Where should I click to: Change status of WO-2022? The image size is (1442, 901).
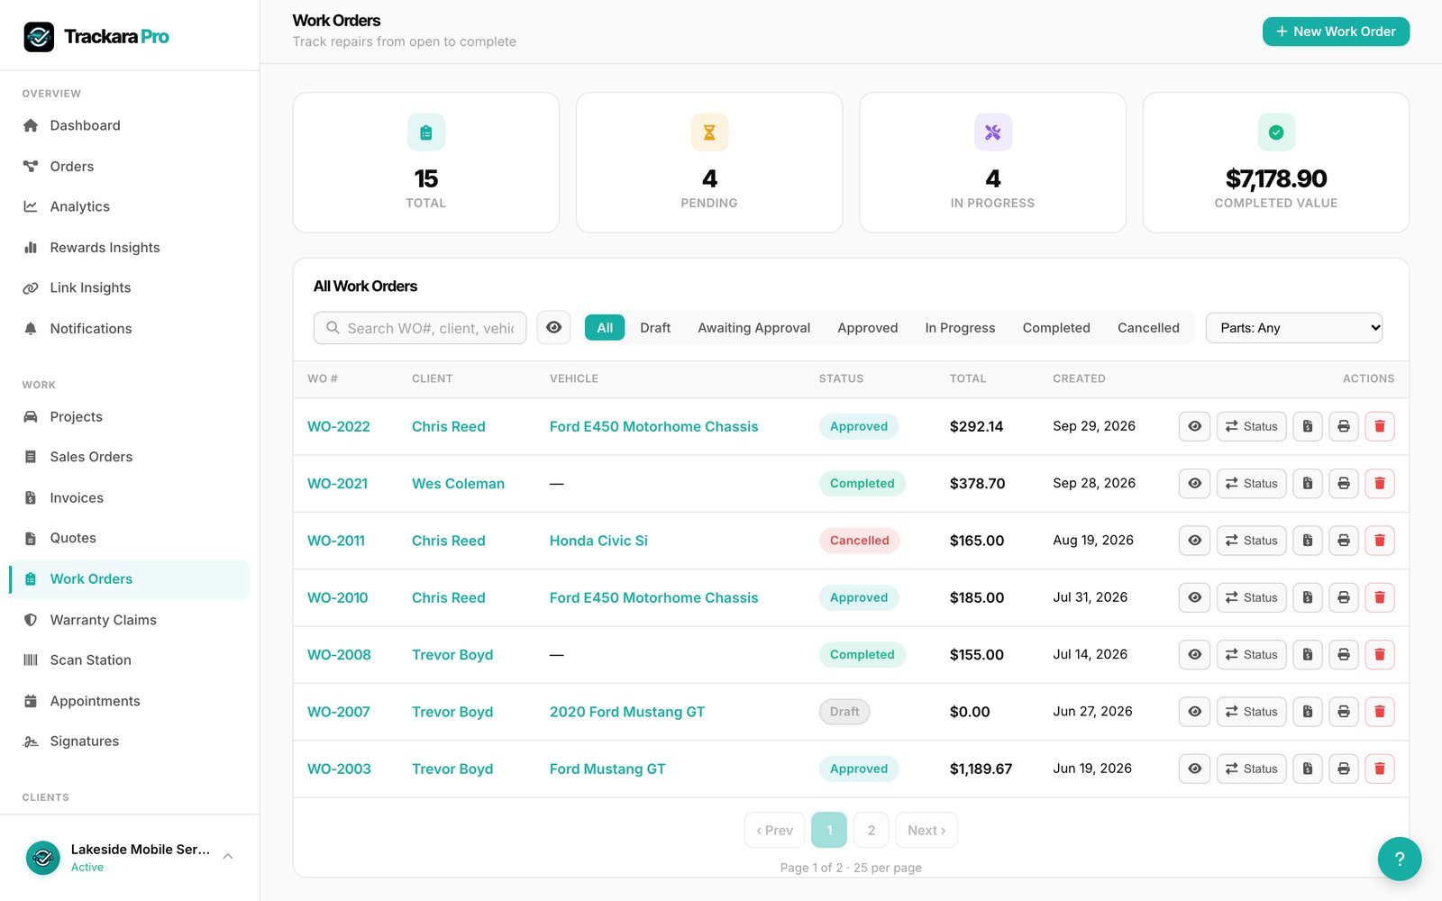pyautogui.click(x=1251, y=426)
